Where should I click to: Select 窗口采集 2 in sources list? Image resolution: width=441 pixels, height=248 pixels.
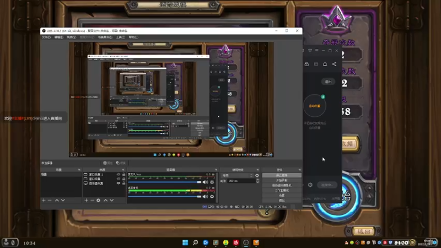pos(96,174)
